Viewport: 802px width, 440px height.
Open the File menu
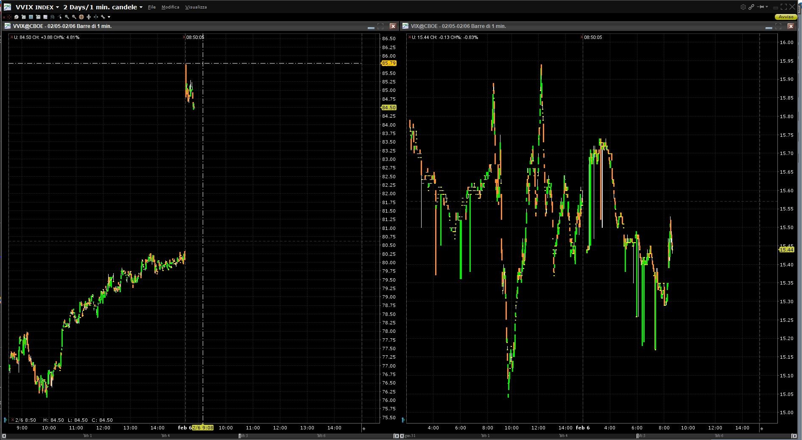[x=152, y=7]
